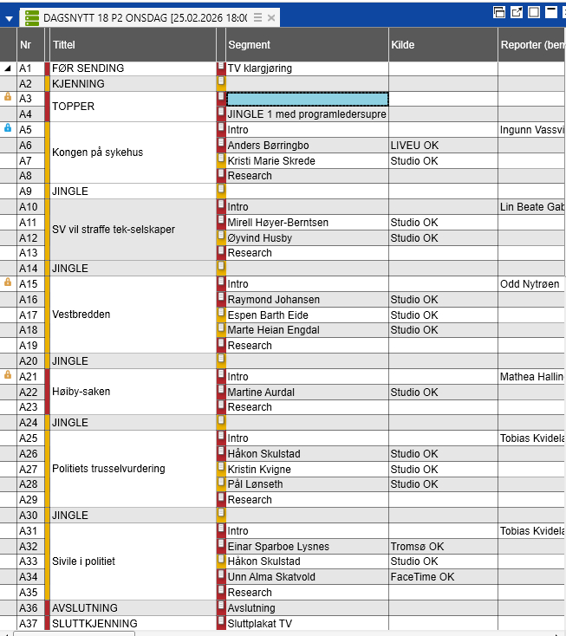Click the script icon on JINGLE row A9
This screenshot has height=636, width=566.
pyautogui.click(x=221, y=191)
